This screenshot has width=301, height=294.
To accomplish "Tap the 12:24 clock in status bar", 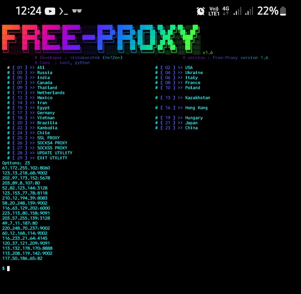I will tap(28, 11).
